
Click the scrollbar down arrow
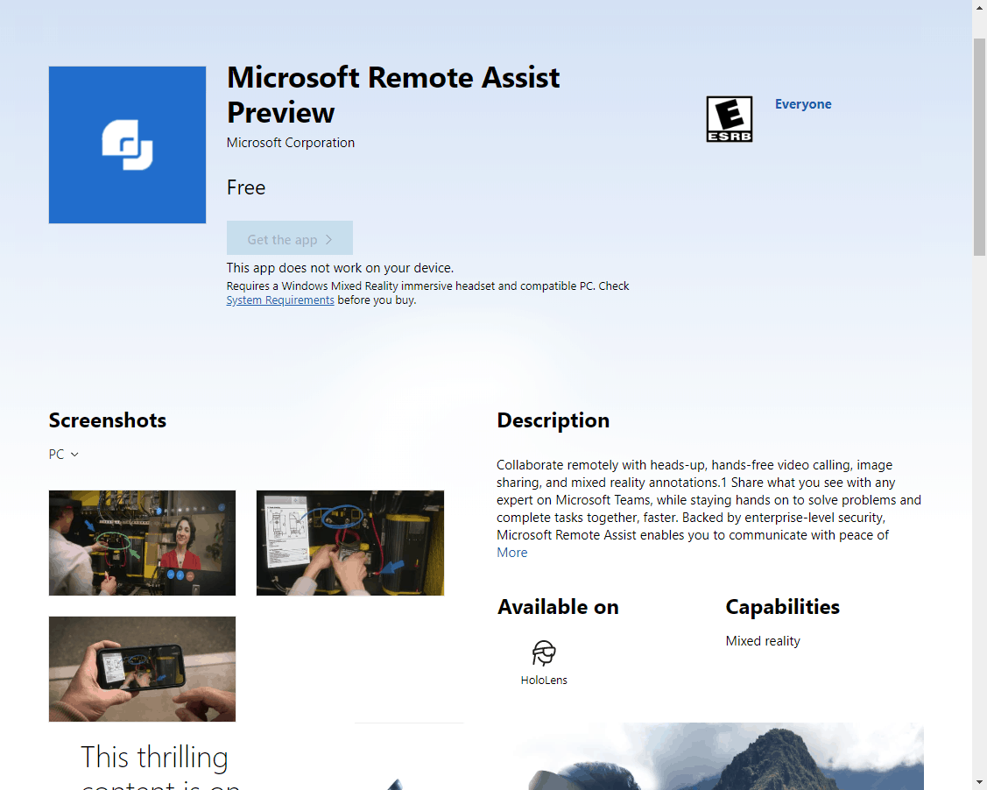[x=980, y=782]
